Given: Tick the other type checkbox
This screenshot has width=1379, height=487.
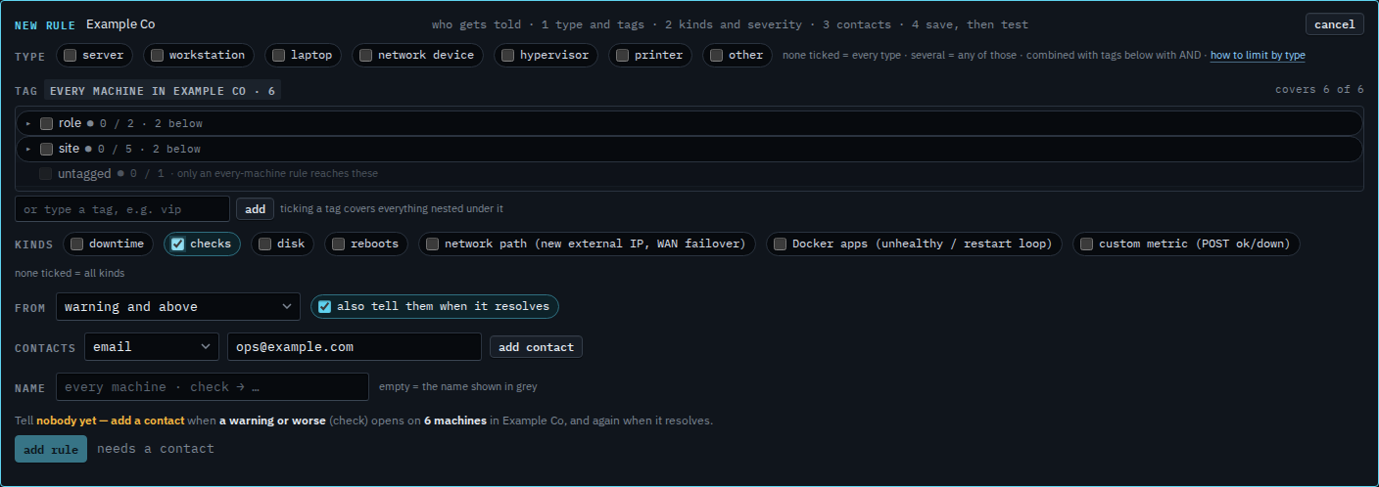Looking at the screenshot, I should (716, 56).
